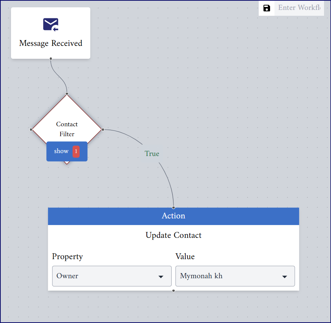Click the Contact Filter right connector handle
331x323 pixels.
[x=103, y=130]
